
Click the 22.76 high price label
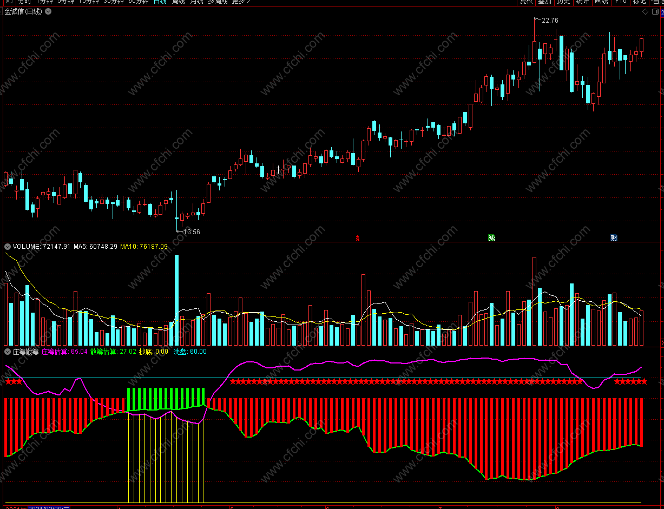point(550,21)
